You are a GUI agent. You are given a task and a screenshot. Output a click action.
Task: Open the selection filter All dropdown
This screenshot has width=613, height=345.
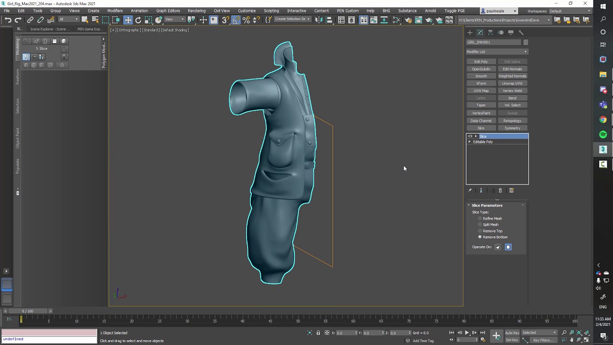(x=69, y=20)
